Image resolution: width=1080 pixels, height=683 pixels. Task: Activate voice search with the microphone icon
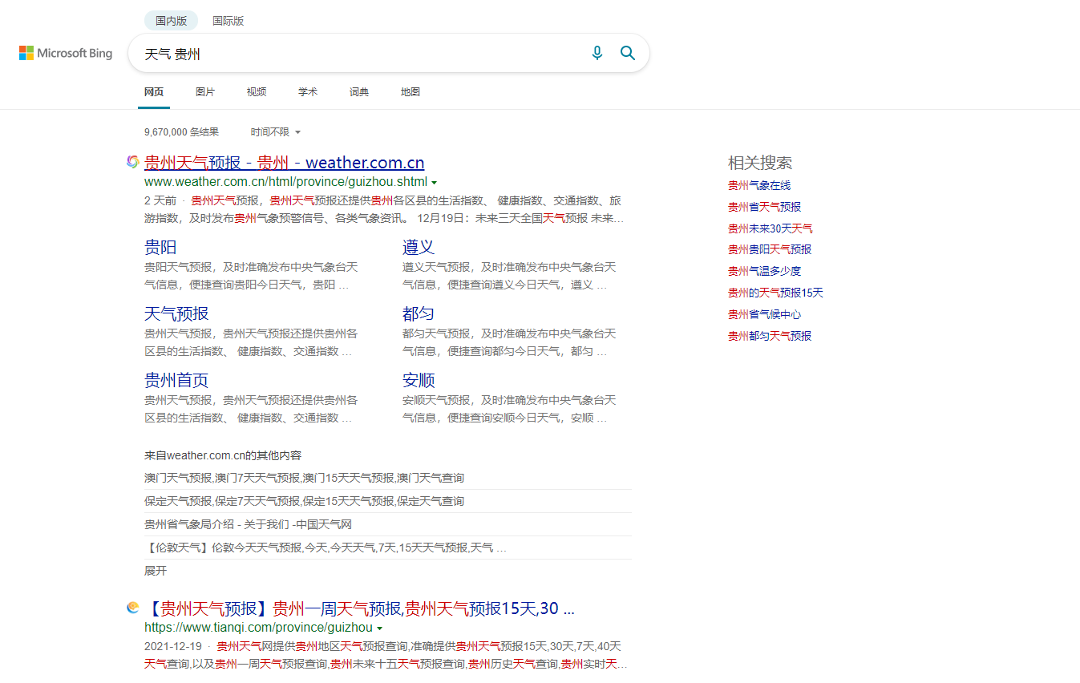click(597, 52)
